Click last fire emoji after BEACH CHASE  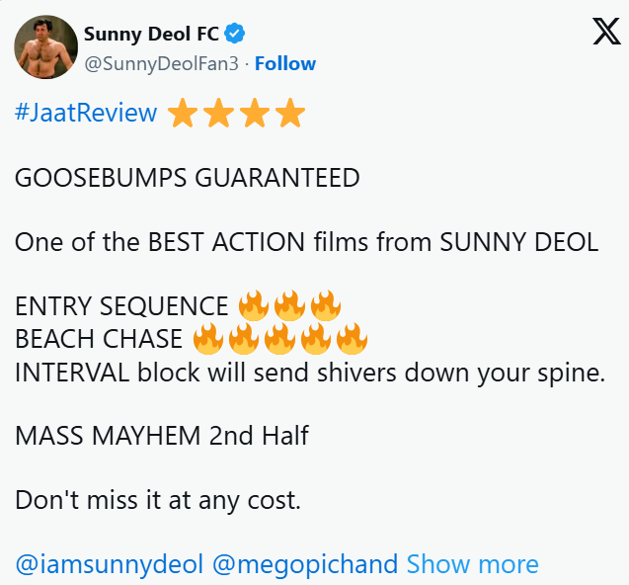click(352, 339)
